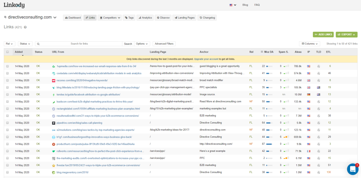Check the recoreo.com row checkbox
Screen dimensions: 361x178
8,81
